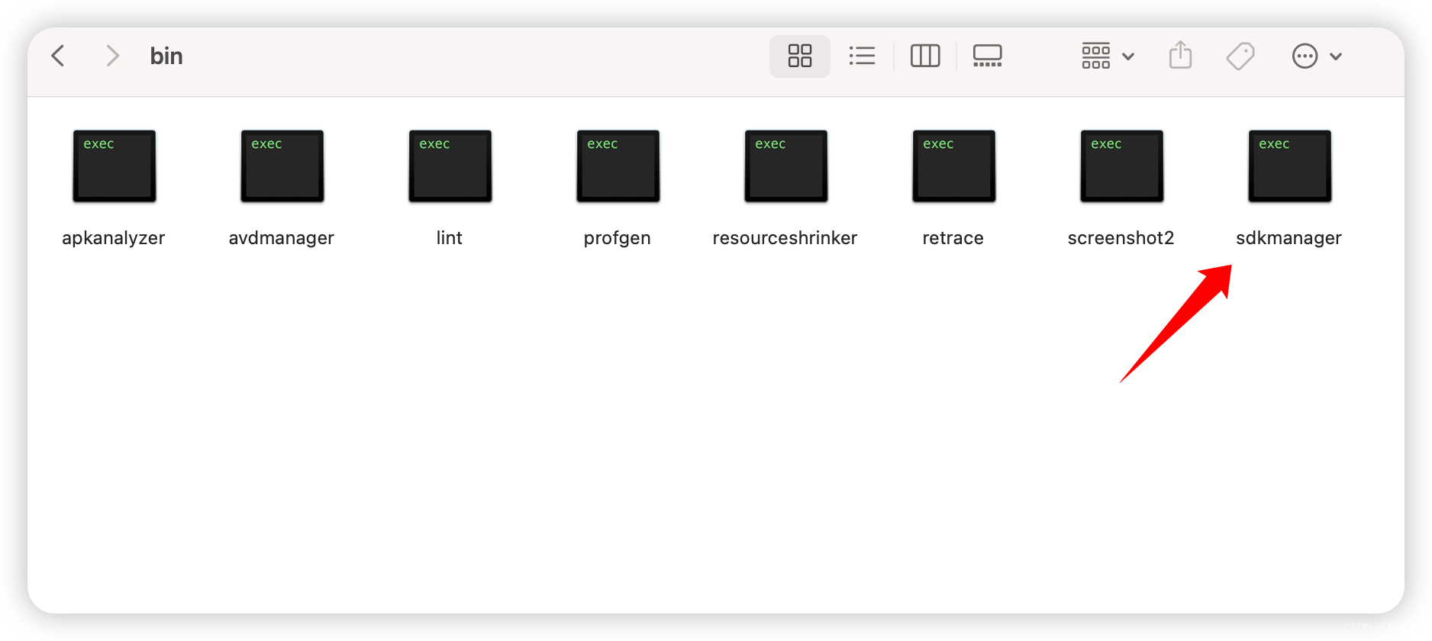Select the screenshot2 exec icon
The width and height of the screenshot is (1432, 641).
[1122, 166]
